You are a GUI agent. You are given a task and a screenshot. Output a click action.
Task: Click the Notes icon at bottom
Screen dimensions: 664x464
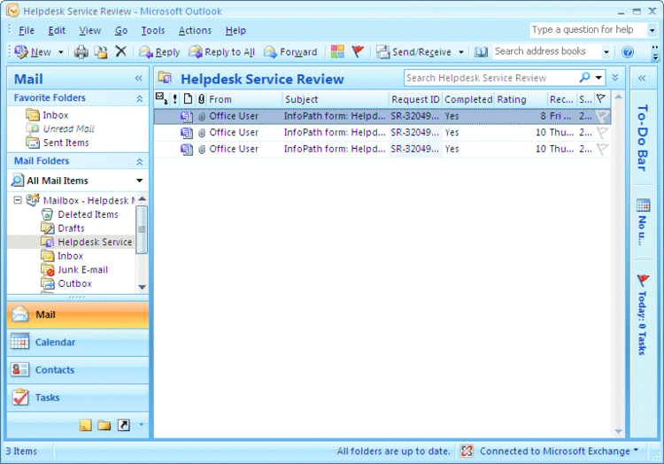pyautogui.click(x=86, y=425)
